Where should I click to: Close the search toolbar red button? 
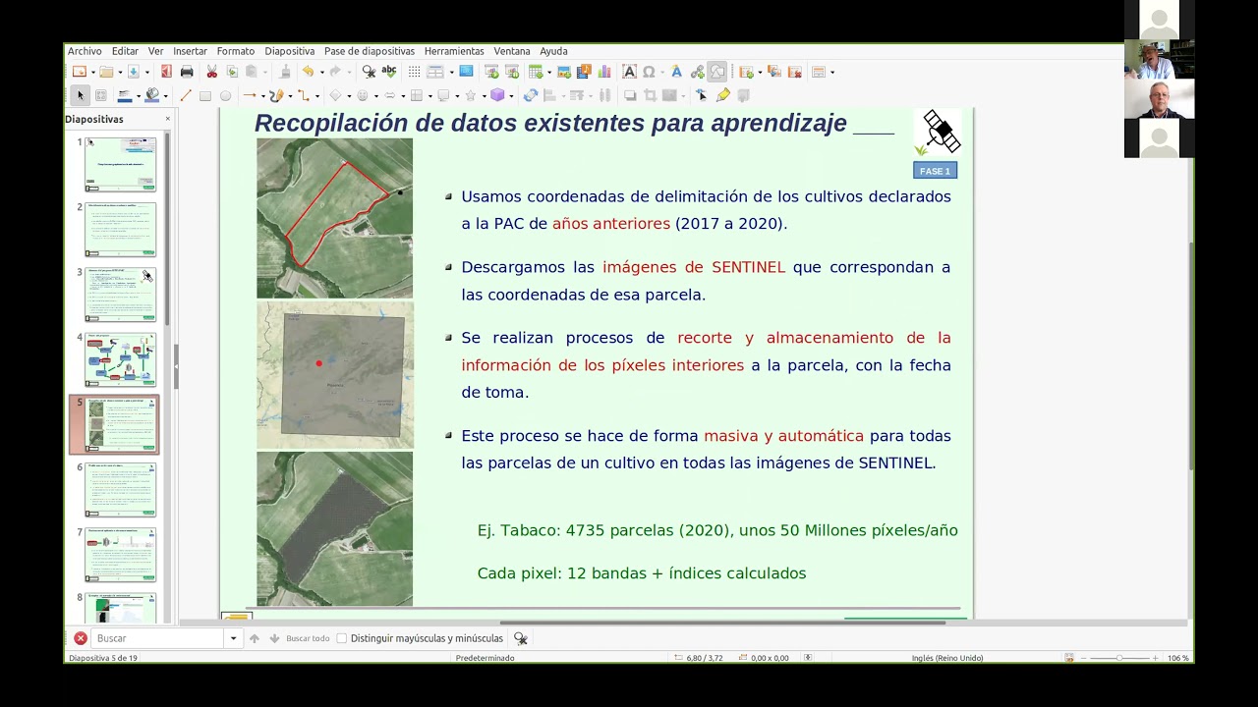point(81,638)
